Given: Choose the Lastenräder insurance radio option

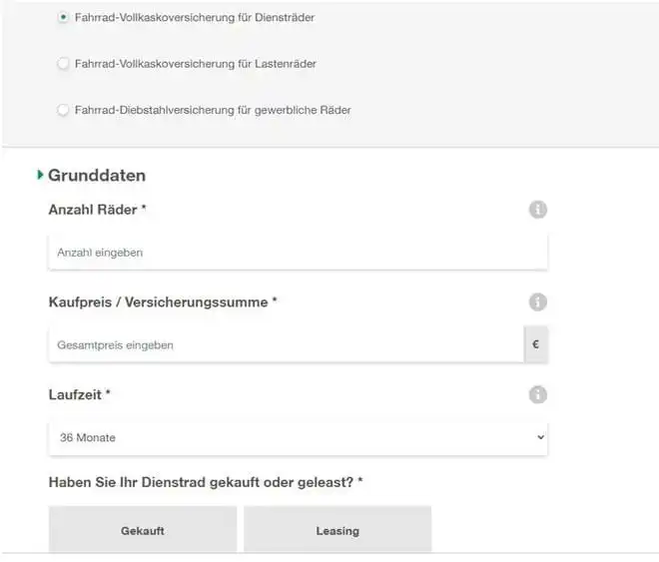Looking at the screenshot, I should [64, 64].
